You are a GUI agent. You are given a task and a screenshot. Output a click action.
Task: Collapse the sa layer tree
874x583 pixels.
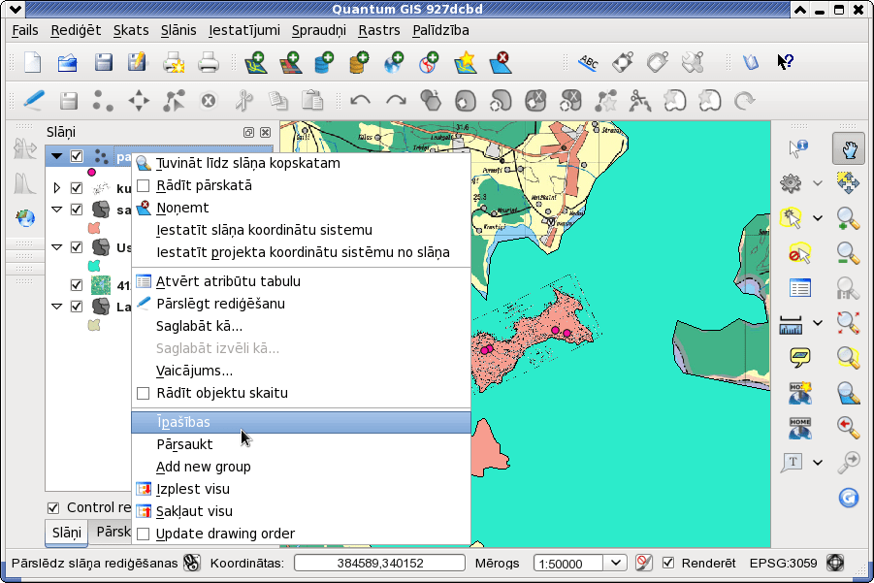pyautogui.click(x=57, y=210)
